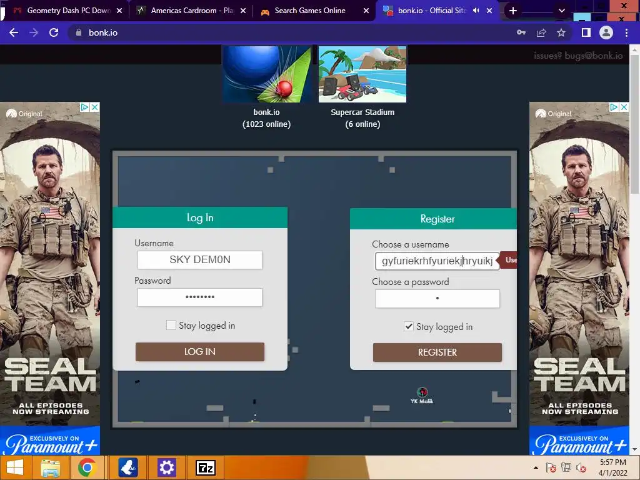The height and width of the screenshot is (480, 640).
Task: Enable Stay logged in under Log In
Action: [171, 325]
